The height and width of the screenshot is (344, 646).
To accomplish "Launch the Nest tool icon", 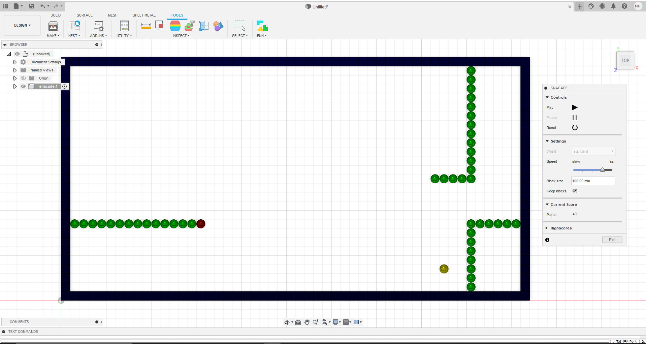I will (74, 26).
